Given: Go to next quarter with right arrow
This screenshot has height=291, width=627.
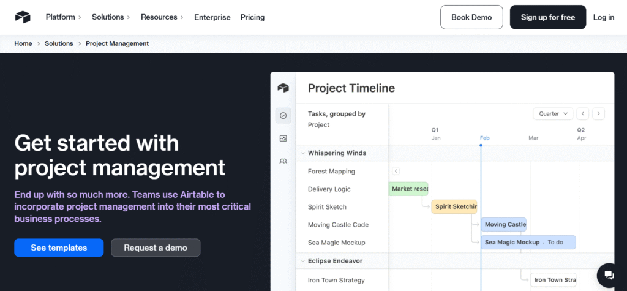Looking at the screenshot, I should 598,113.
